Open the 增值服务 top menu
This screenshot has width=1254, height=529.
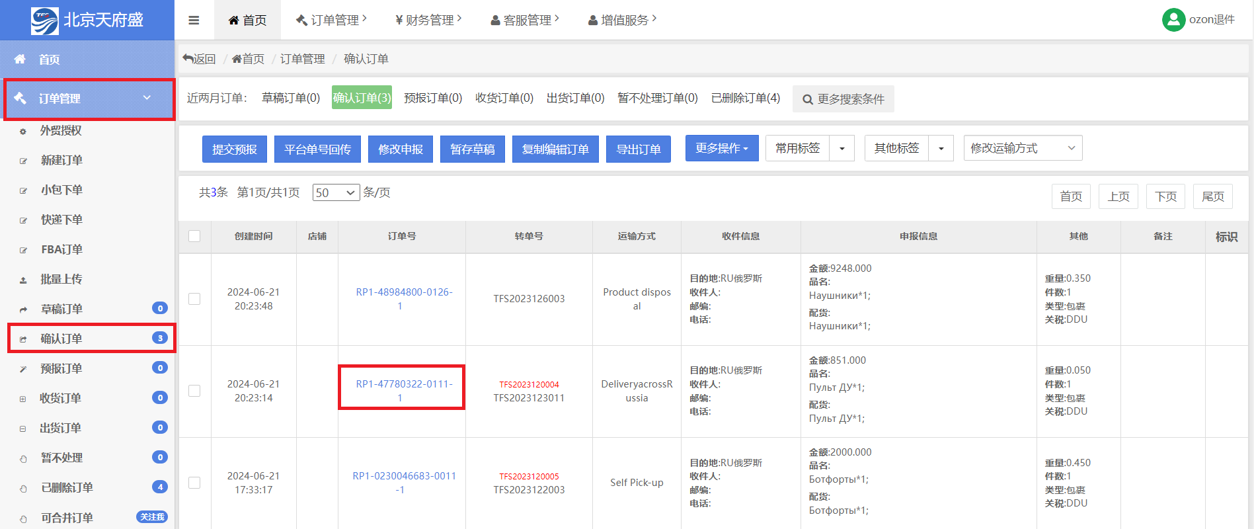pyautogui.click(x=622, y=20)
